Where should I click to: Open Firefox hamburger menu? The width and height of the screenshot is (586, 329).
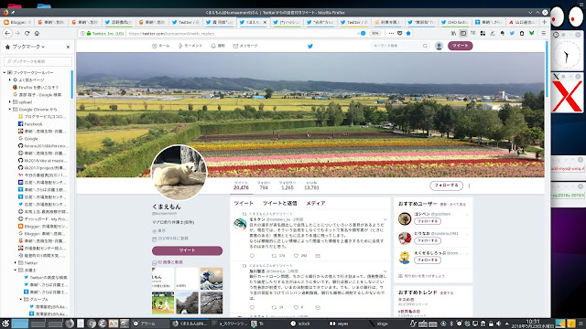click(543, 33)
